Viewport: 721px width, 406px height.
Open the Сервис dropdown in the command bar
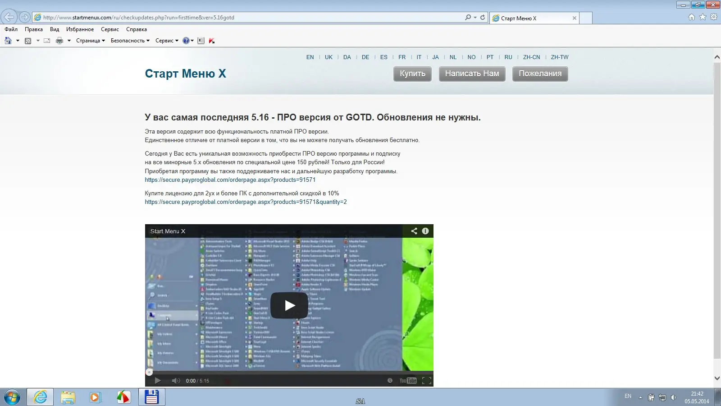click(x=167, y=41)
